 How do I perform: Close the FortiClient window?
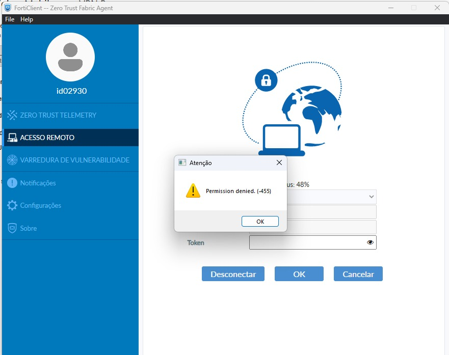click(437, 8)
